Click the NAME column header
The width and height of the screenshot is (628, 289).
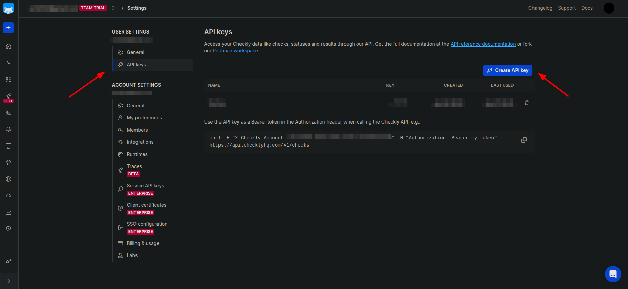coord(214,85)
